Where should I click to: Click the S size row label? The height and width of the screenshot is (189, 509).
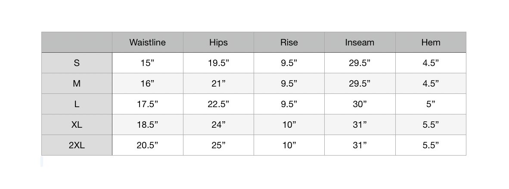pyautogui.click(x=77, y=63)
